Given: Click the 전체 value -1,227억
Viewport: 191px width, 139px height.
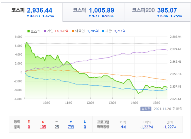Looking at the screenshot, I should pyautogui.click(x=170, y=127).
